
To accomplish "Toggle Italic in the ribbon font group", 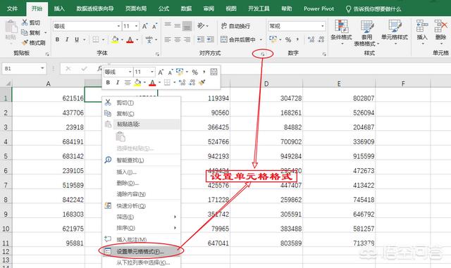I will 67,39.
